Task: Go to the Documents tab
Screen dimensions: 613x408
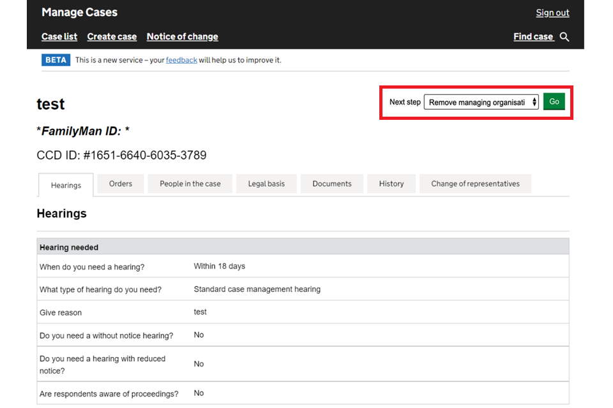Action: click(331, 184)
